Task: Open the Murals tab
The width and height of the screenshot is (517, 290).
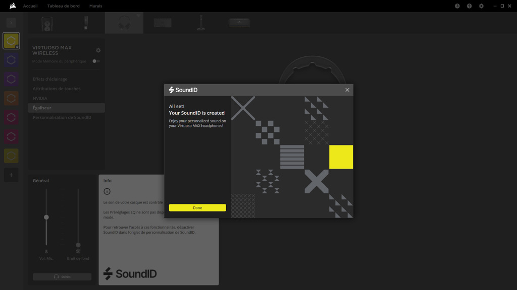Action: click(95, 6)
